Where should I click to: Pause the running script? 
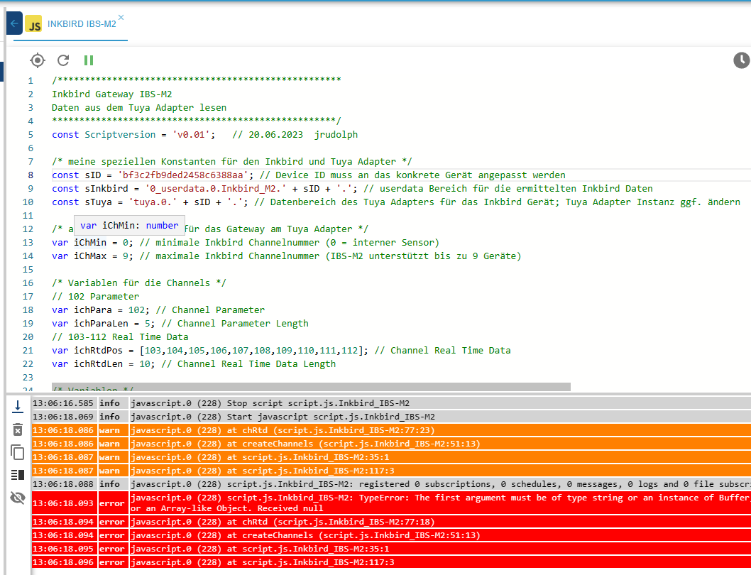pyautogui.click(x=89, y=60)
